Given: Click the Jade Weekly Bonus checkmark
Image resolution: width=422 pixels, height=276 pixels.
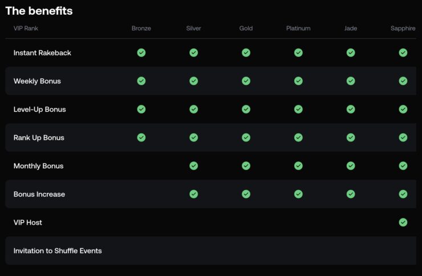Looking at the screenshot, I should [351, 81].
